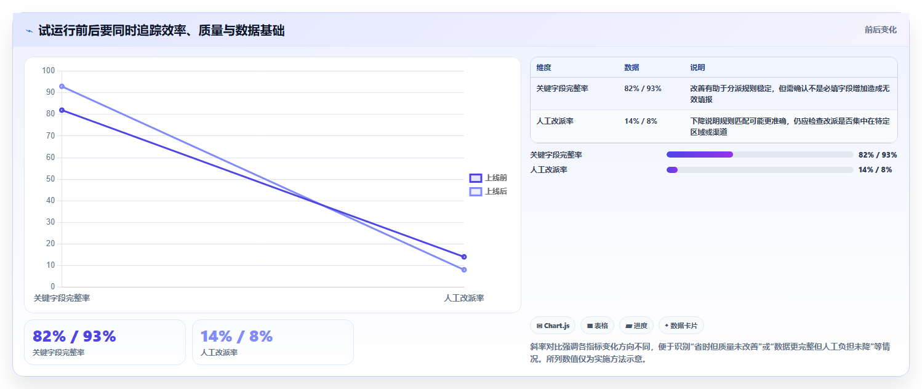
Task: Click the card title 试运行前后要同时追踪效率
Action: coord(161,31)
